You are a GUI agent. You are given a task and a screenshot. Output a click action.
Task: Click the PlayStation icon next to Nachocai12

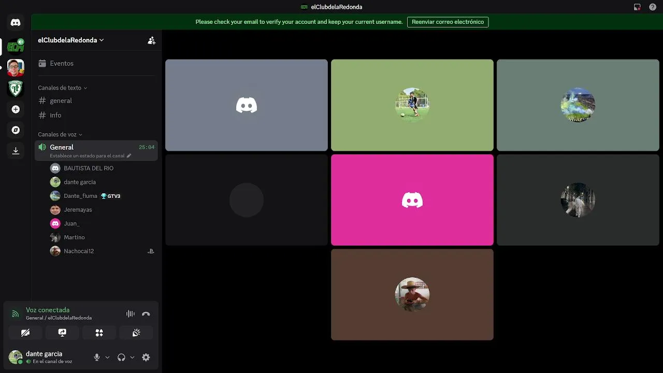(x=151, y=251)
